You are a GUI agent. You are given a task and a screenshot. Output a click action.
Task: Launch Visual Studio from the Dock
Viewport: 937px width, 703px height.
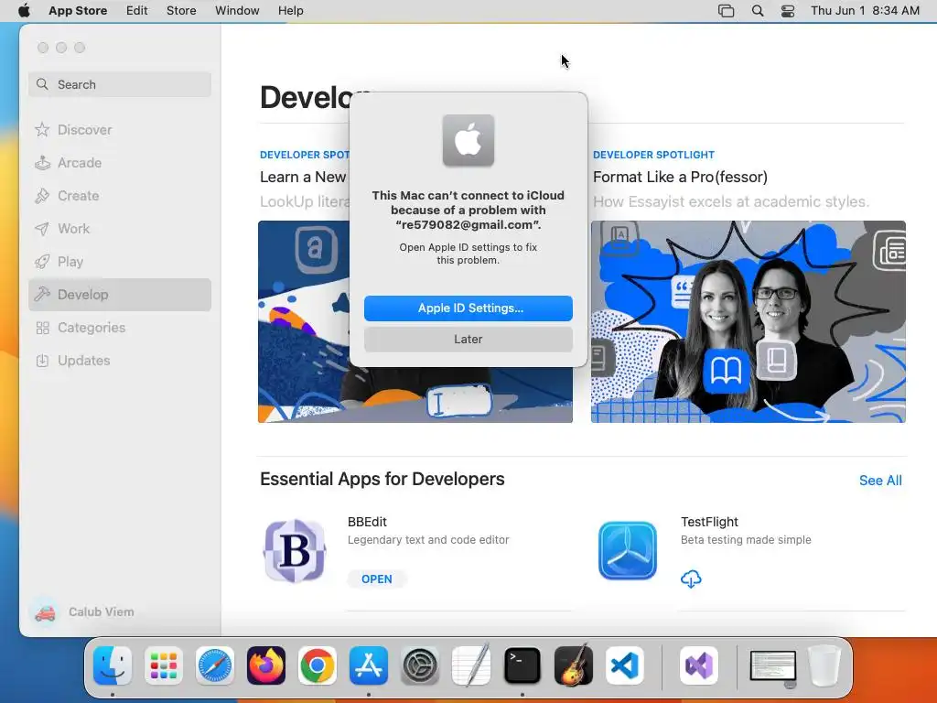point(698,665)
